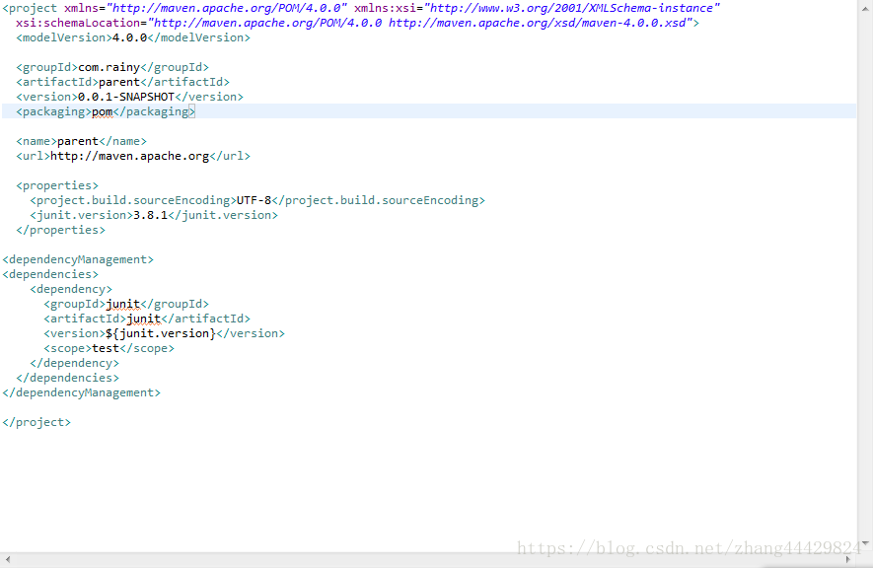The image size is (873, 568).
Task: Click the junit.version value 3.8.1
Action: [x=150, y=215]
